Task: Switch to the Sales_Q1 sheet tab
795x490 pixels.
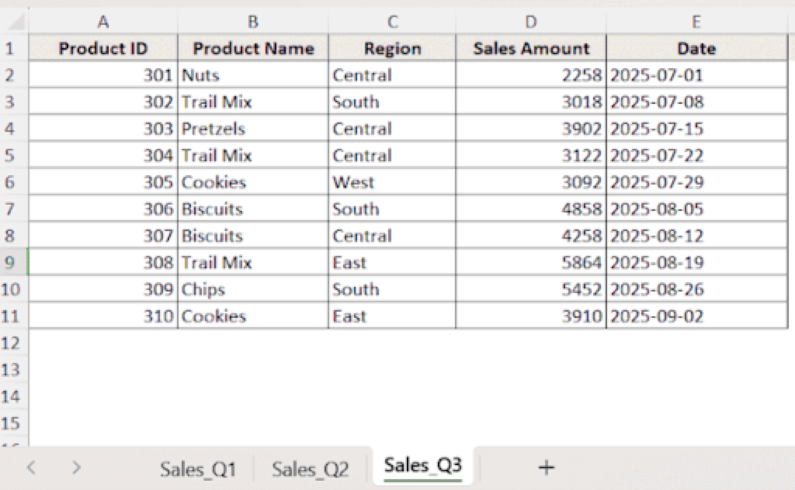Action: [x=200, y=467]
